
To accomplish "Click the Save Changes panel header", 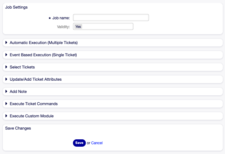I will (18, 128).
